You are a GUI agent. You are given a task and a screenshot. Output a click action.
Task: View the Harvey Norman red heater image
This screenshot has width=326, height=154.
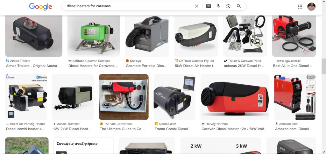235,97
